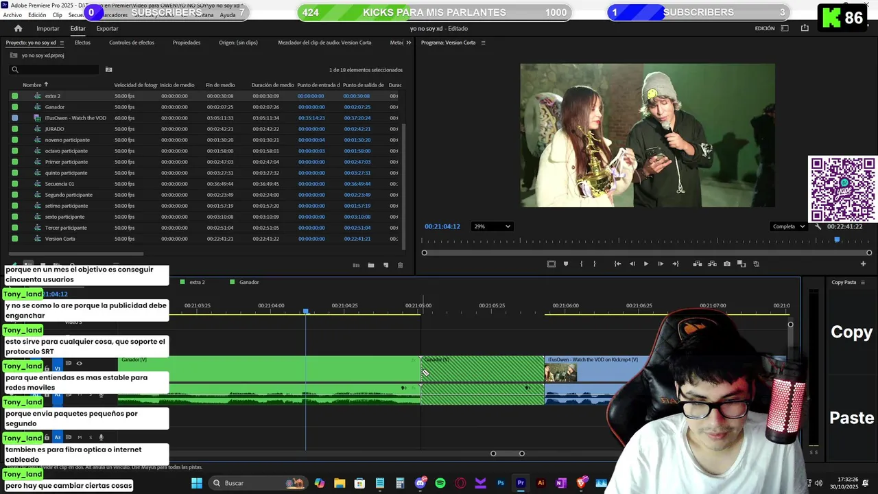Open Illustrator from the taskbar
878x494 pixels.
tap(541, 483)
